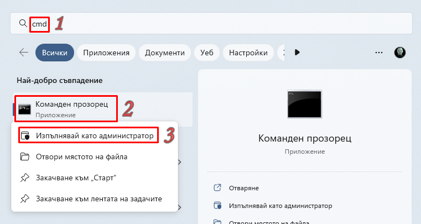Switch to the Уеб filter tab
The image size is (421, 224).
(207, 53)
